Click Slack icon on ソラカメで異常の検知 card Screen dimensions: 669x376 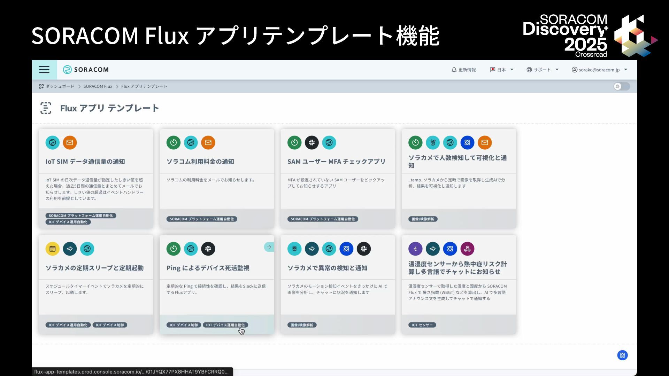pyautogui.click(x=364, y=249)
